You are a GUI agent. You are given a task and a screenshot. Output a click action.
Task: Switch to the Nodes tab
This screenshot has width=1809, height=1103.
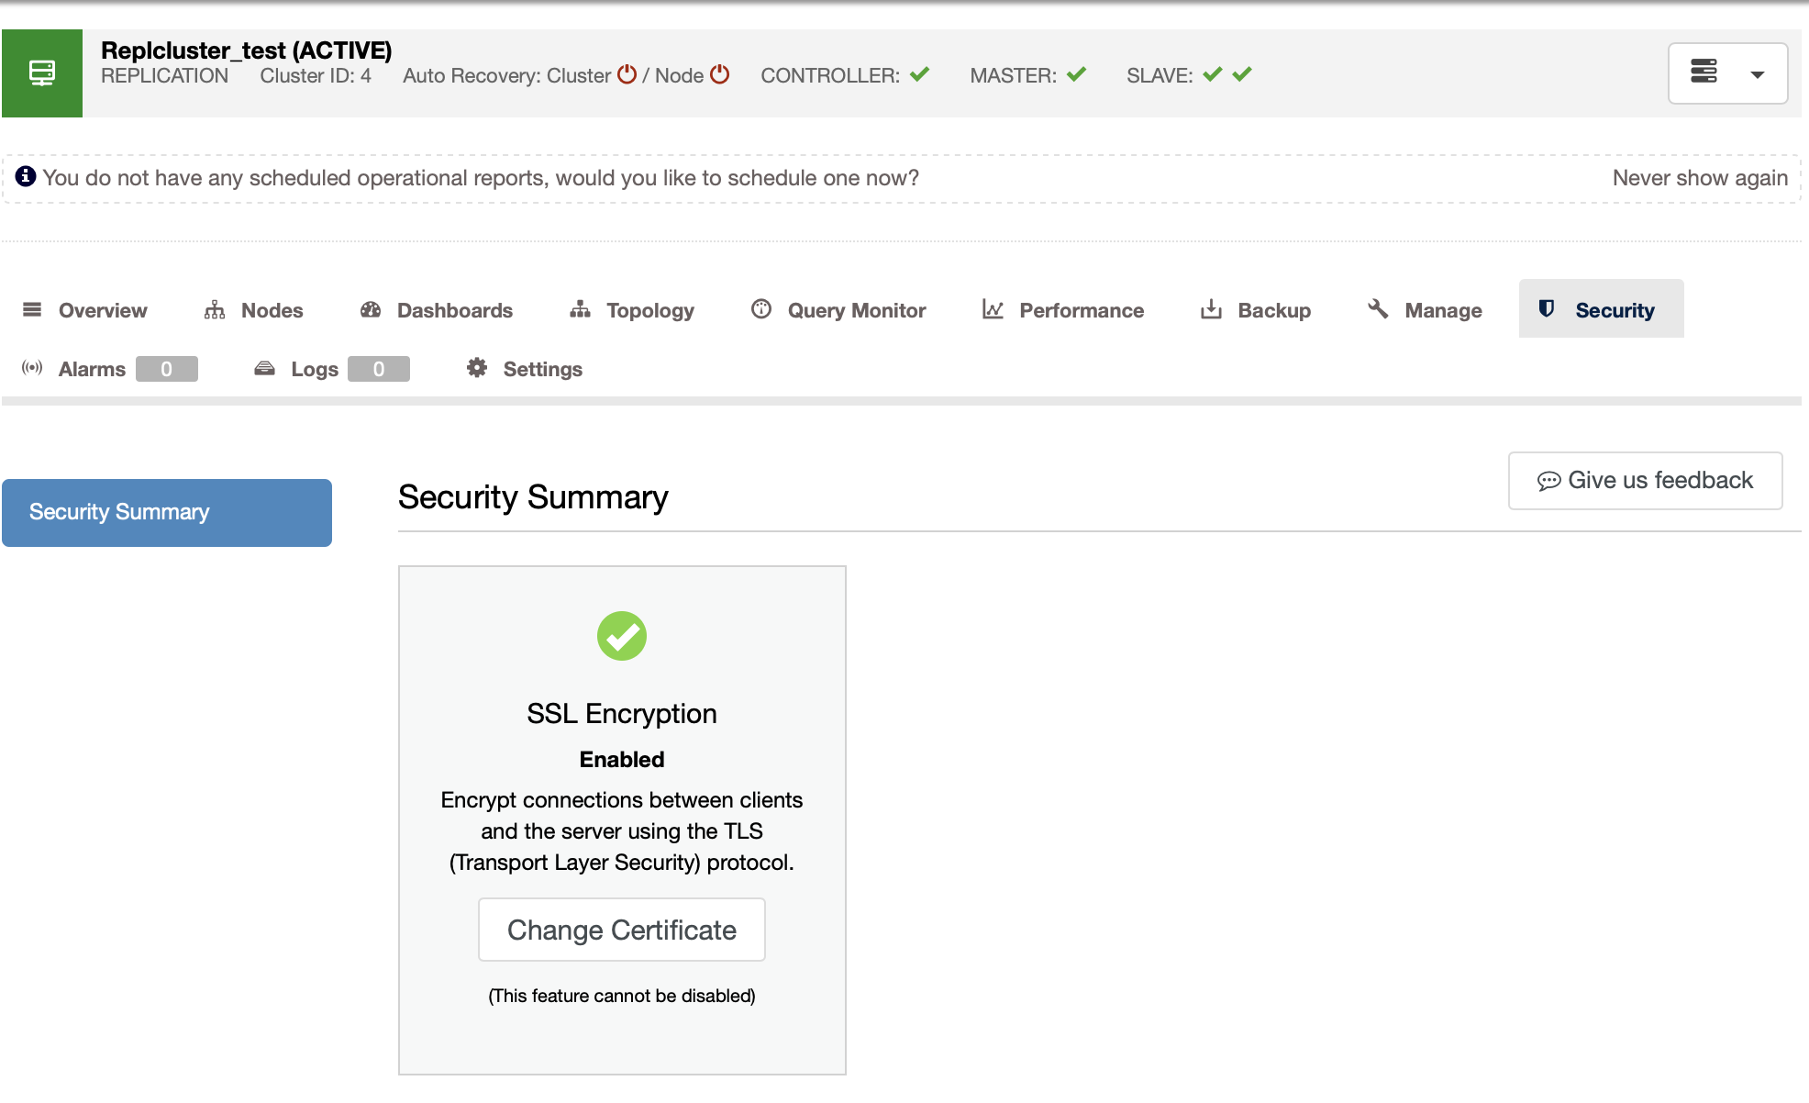(254, 310)
